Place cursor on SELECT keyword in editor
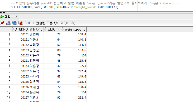This screenshot has width=193, height=102. tap(16, 7)
